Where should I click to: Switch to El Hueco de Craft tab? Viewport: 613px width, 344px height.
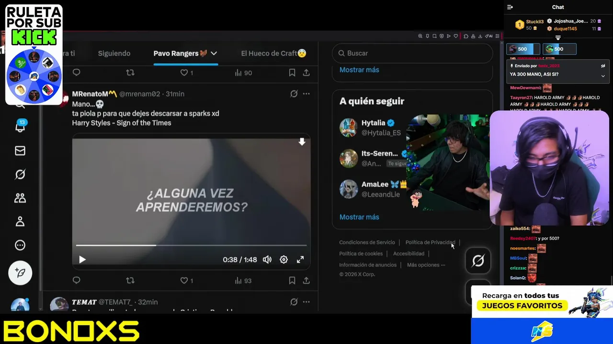coord(273,54)
